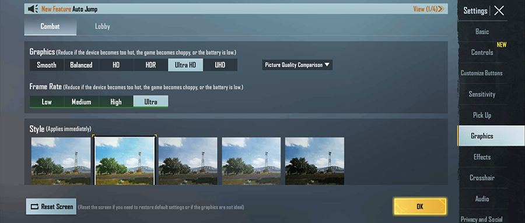
Task: Open the Picture Quality Comparison dropdown
Action: pyautogui.click(x=297, y=65)
